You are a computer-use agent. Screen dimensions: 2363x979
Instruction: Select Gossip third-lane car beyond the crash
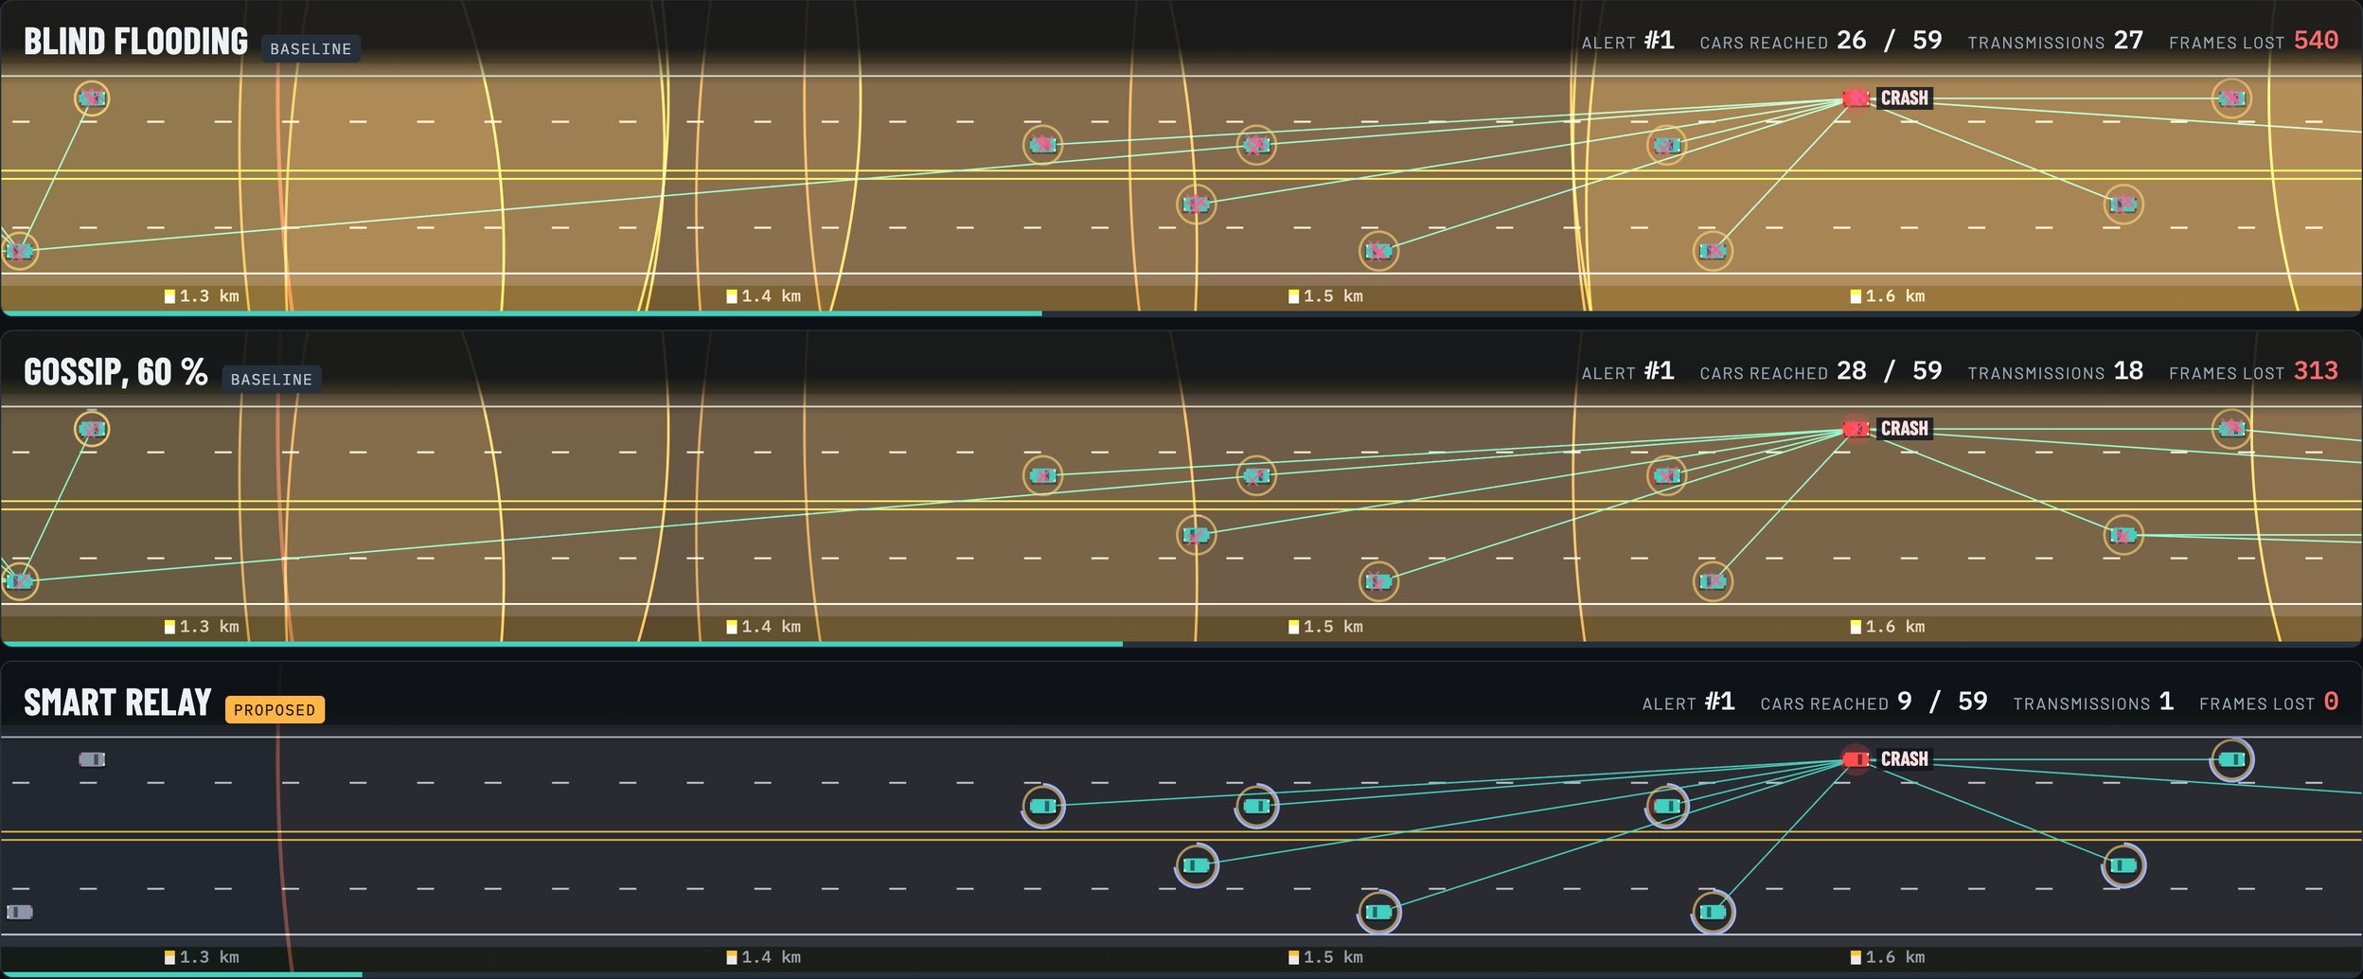pos(2123,535)
